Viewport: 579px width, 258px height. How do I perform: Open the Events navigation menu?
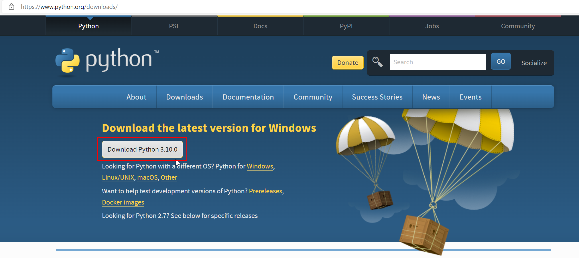(470, 97)
